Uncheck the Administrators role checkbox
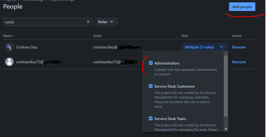Screen dimensions: 266x137 [x=151, y=63]
